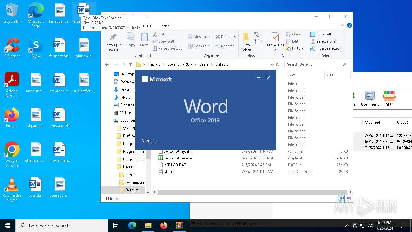Open the Delete dropdown arrow
The height and width of the screenshot is (232, 412).
pyautogui.click(x=234, y=37)
